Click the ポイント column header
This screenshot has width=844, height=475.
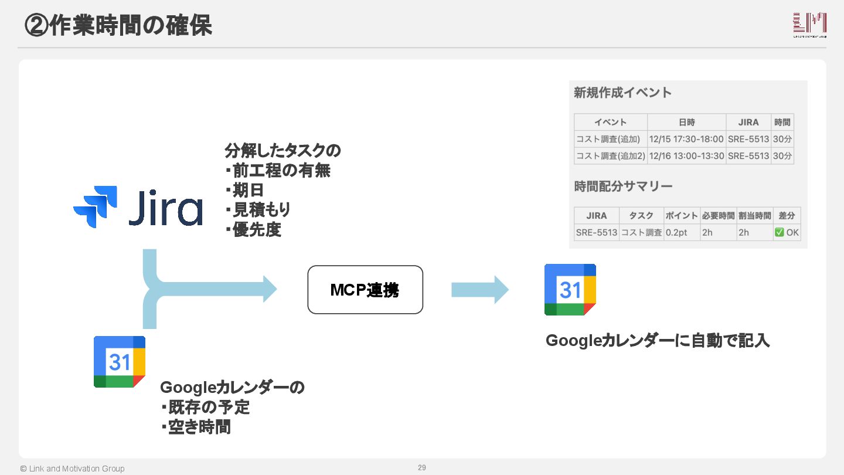click(x=682, y=215)
